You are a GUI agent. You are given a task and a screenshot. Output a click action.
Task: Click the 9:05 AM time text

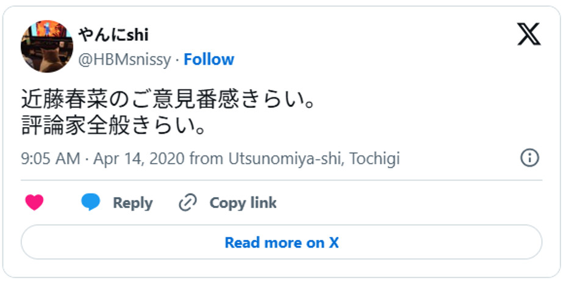point(51,159)
